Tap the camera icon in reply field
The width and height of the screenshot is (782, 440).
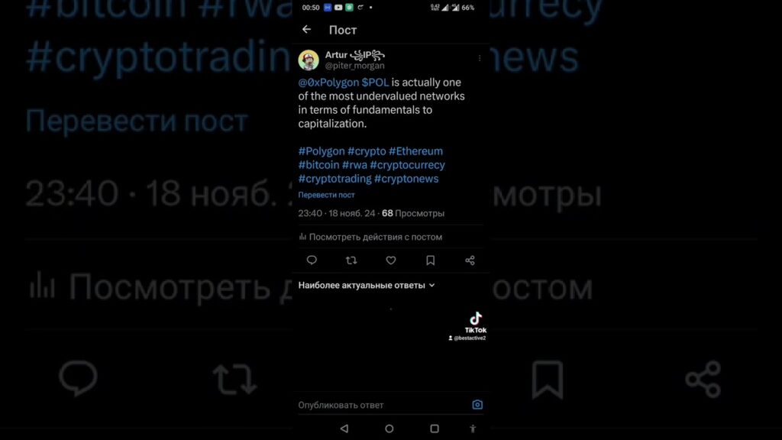pos(477,405)
